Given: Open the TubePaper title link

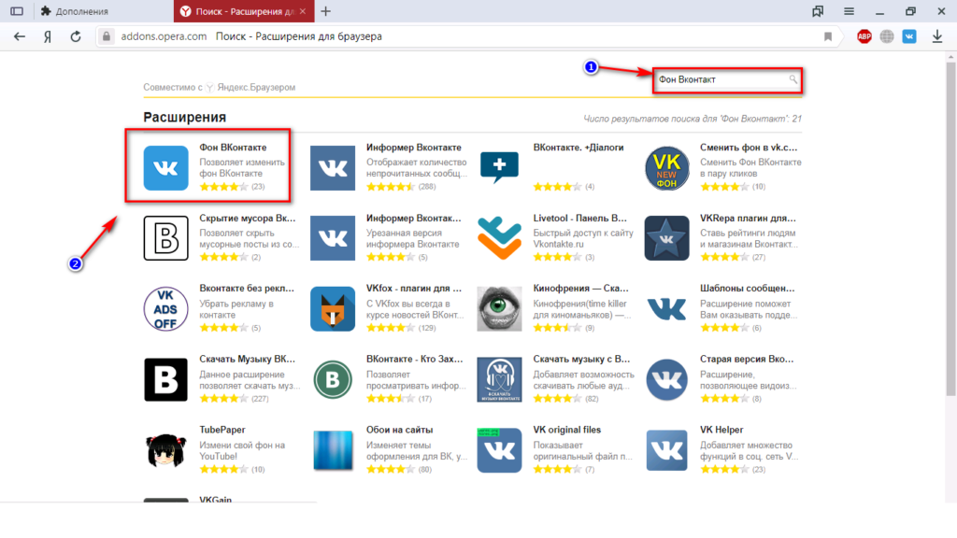Looking at the screenshot, I should tap(222, 430).
